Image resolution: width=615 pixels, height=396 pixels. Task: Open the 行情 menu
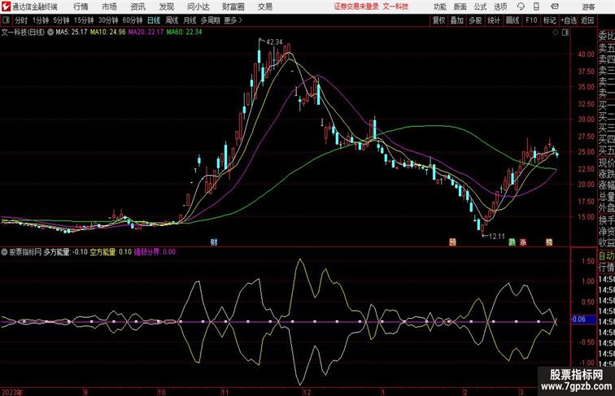[81, 7]
